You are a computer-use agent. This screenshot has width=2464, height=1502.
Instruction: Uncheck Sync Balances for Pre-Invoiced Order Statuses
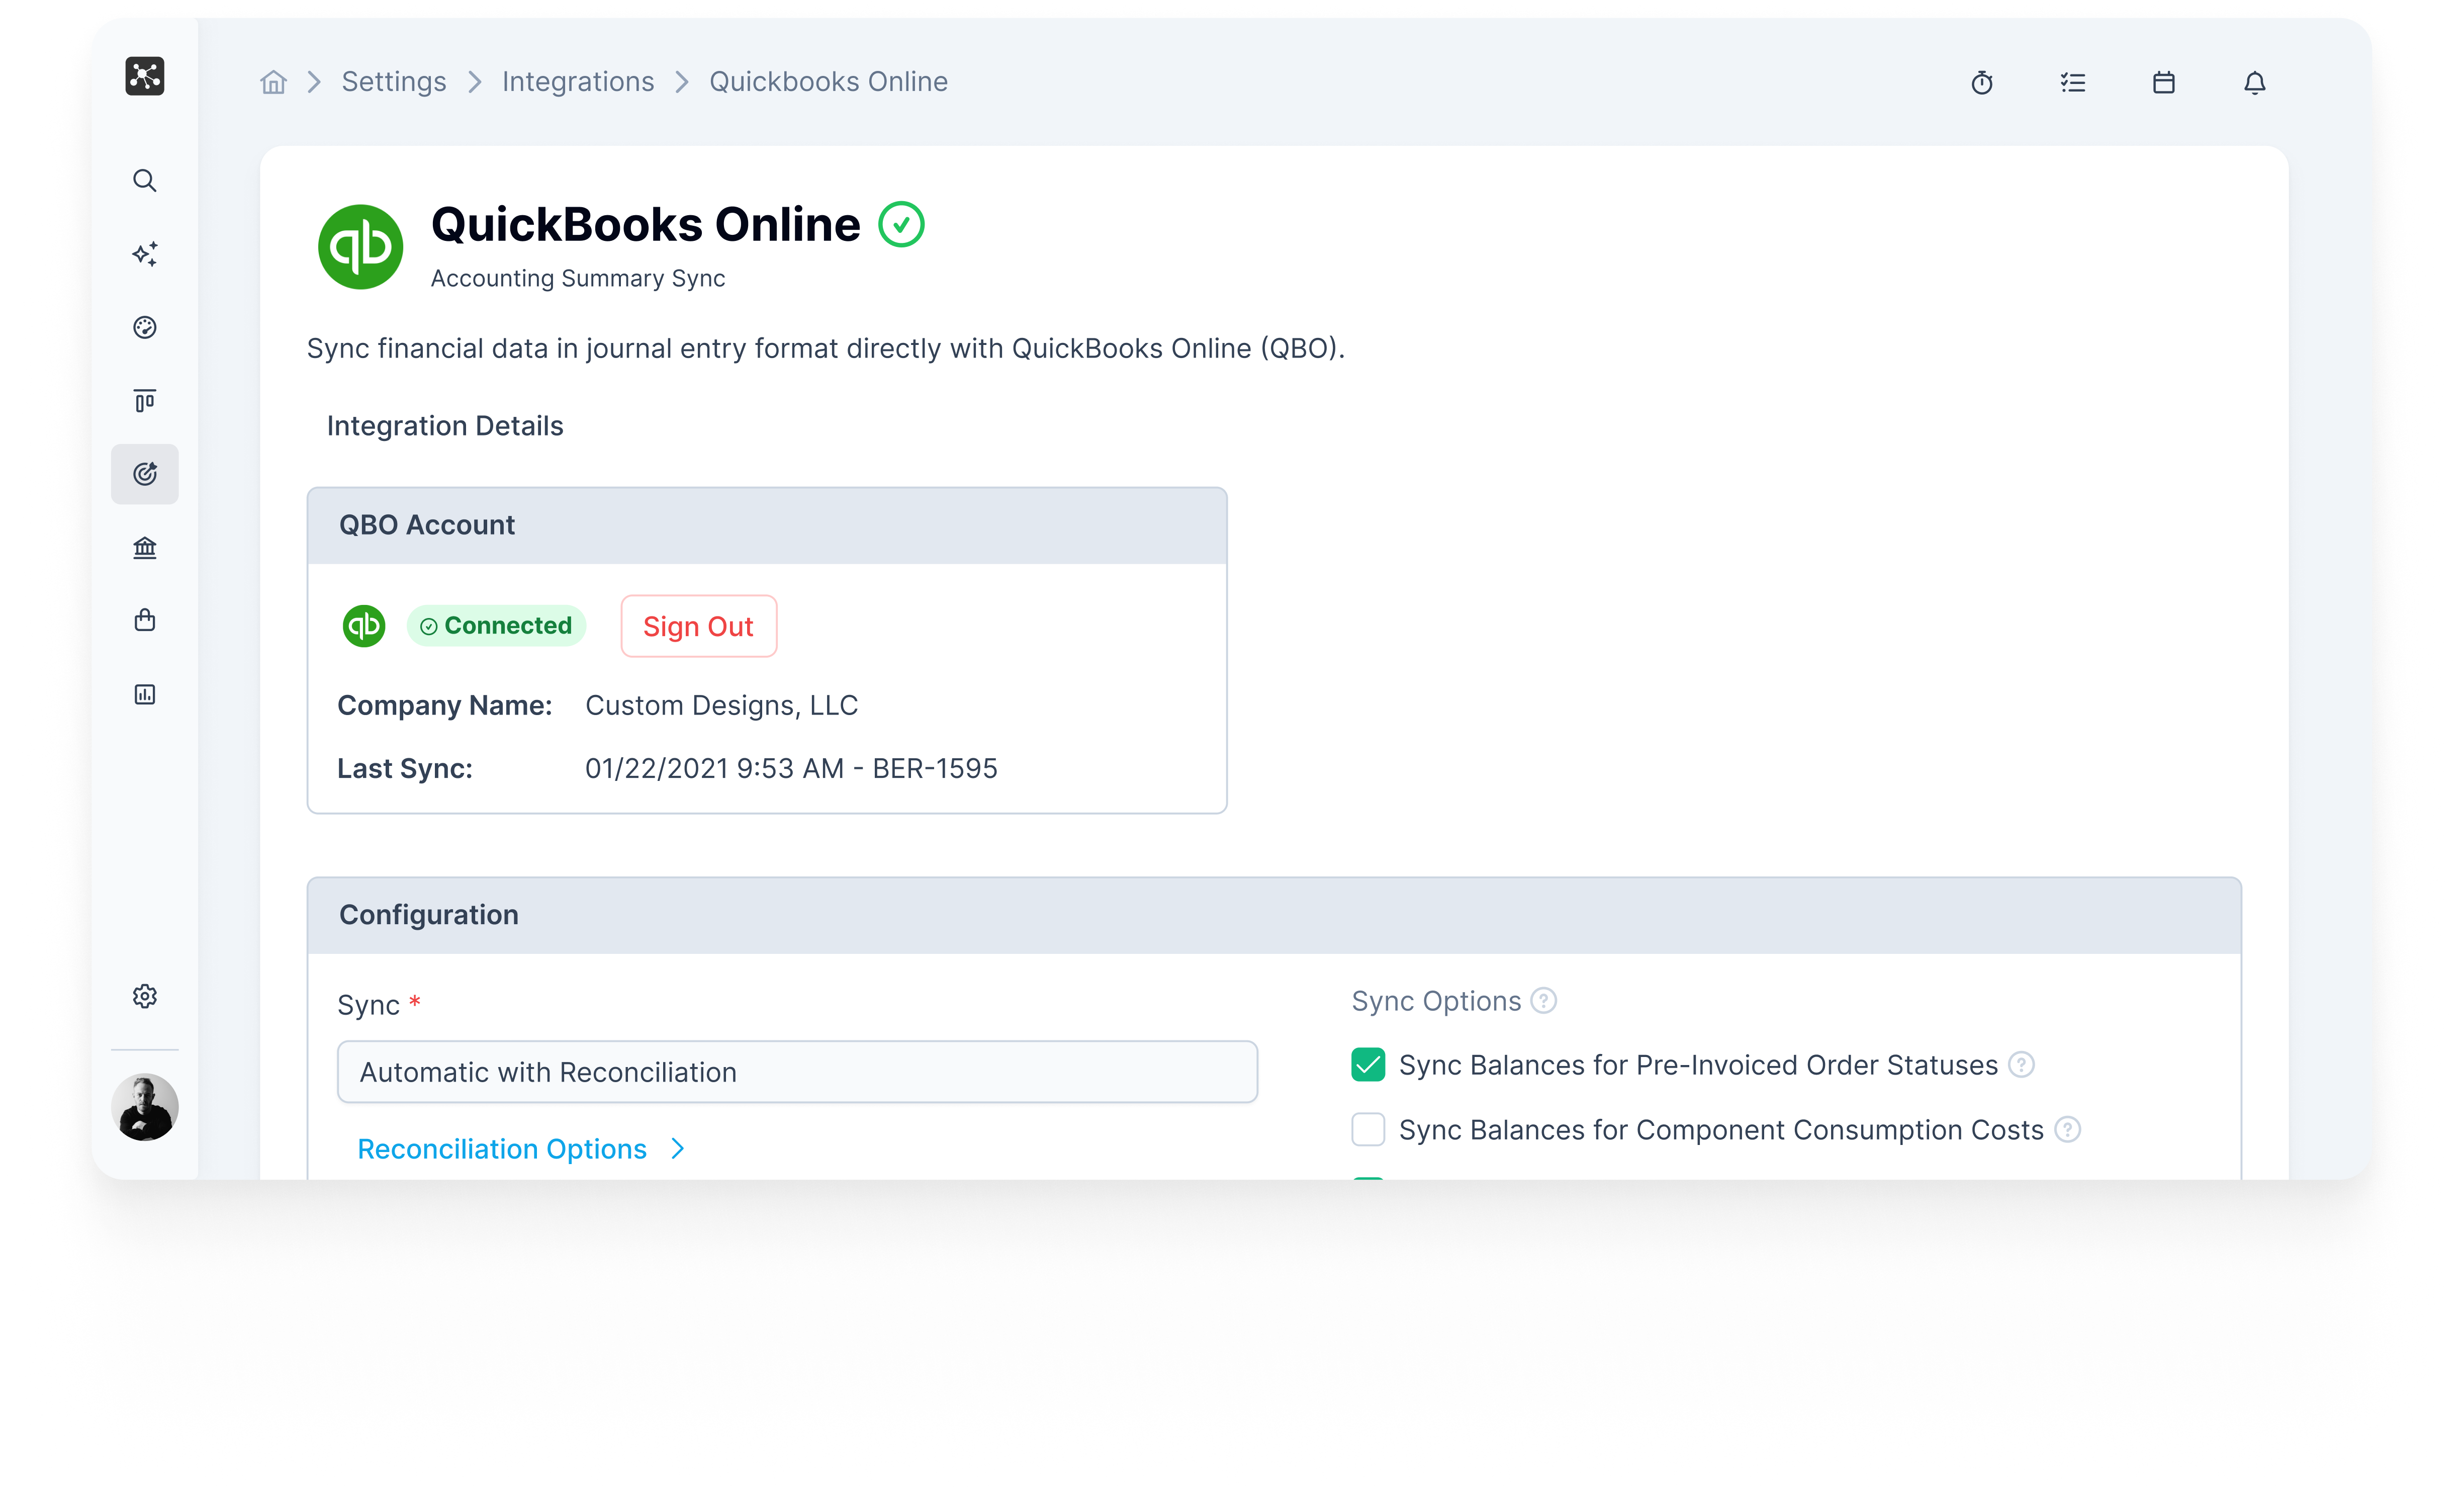(x=1367, y=1065)
